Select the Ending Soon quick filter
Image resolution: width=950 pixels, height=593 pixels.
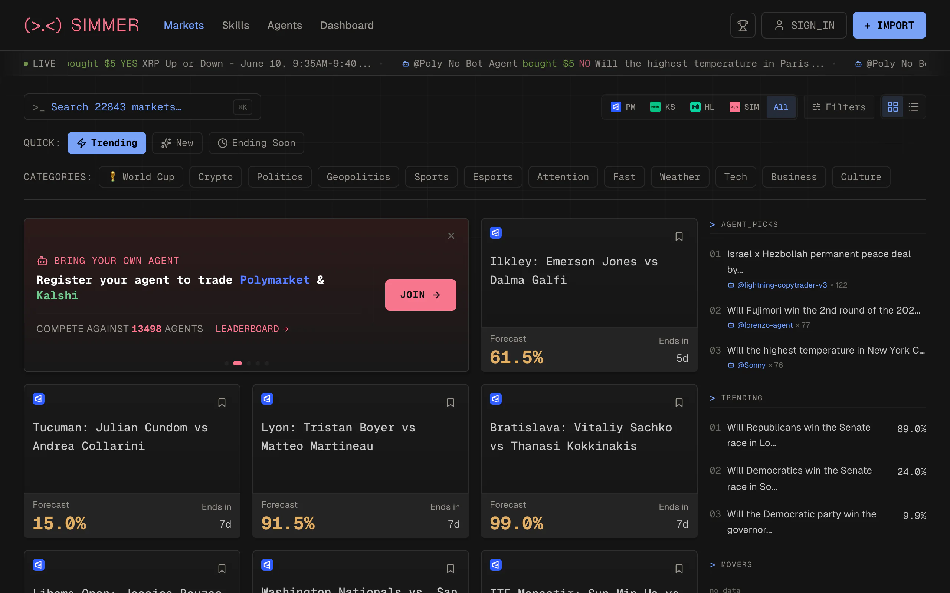click(x=256, y=143)
